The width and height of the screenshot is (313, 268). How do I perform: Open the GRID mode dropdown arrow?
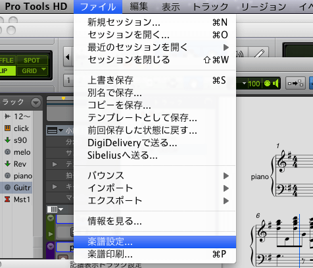pos(44,69)
